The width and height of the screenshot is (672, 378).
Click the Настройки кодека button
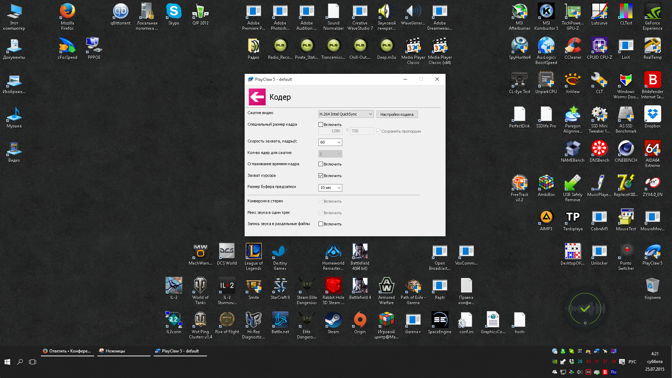[397, 114]
